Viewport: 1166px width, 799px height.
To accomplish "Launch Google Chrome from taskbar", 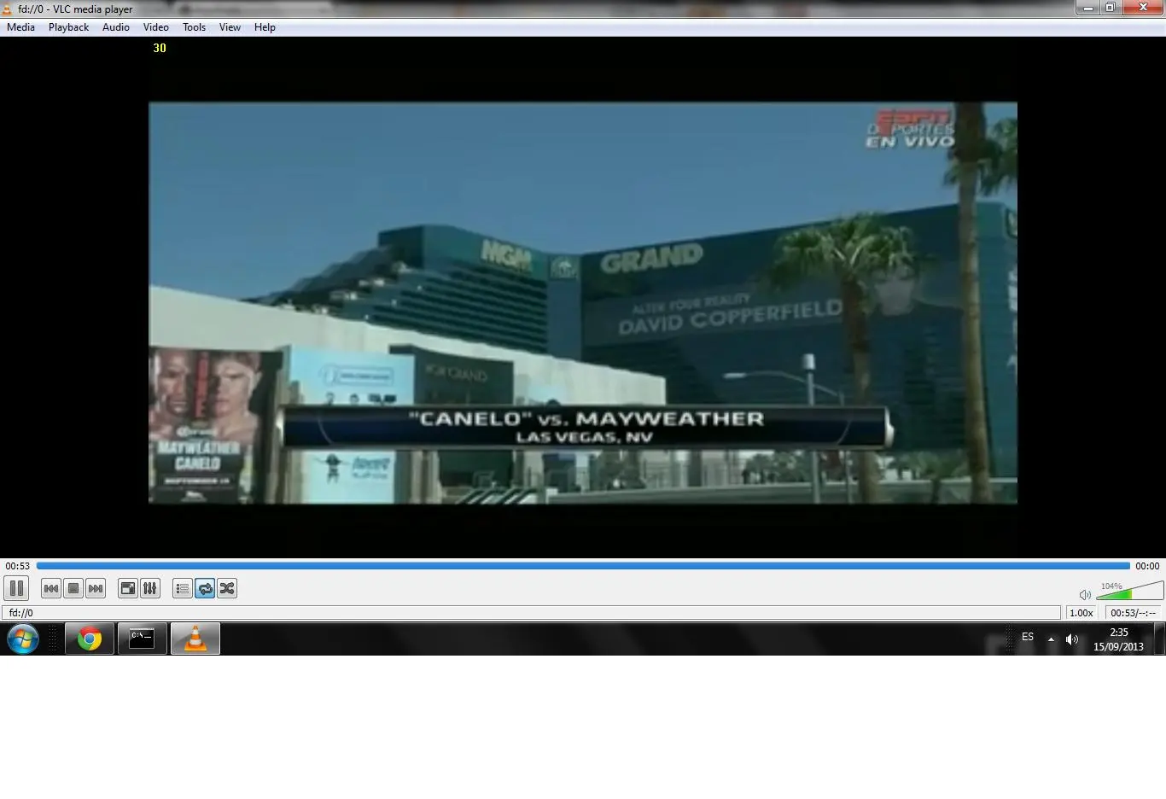I will click(90, 639).
